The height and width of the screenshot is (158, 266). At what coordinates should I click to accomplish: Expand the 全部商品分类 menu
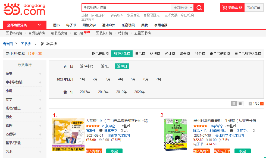tap(25, 25)
